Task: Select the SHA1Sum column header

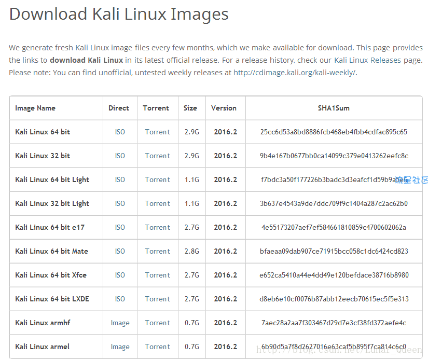Action: tap(334, 108)
